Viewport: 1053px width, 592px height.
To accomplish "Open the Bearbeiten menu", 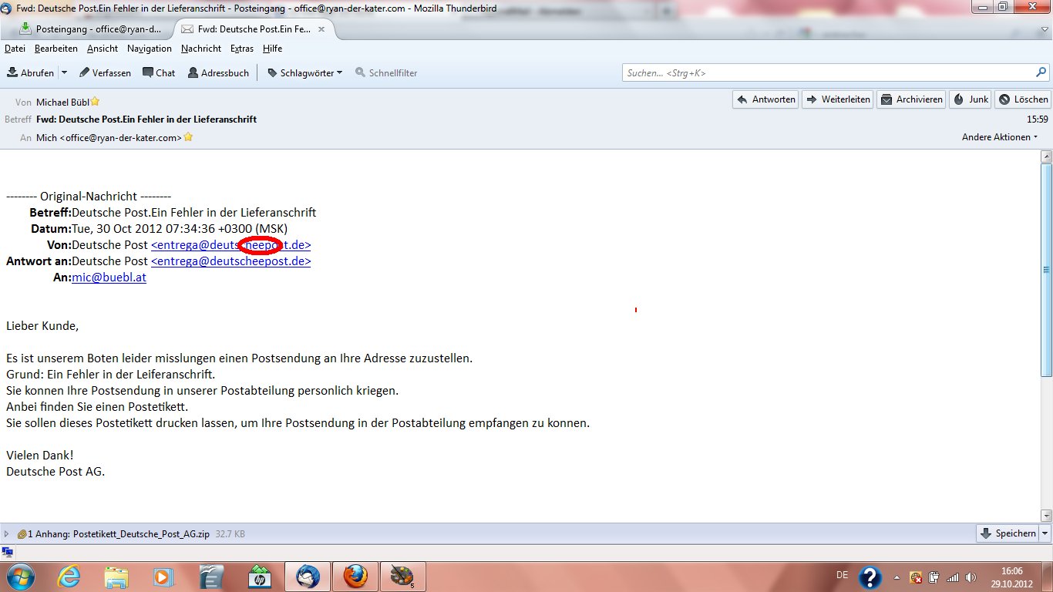I will (56, 48).
